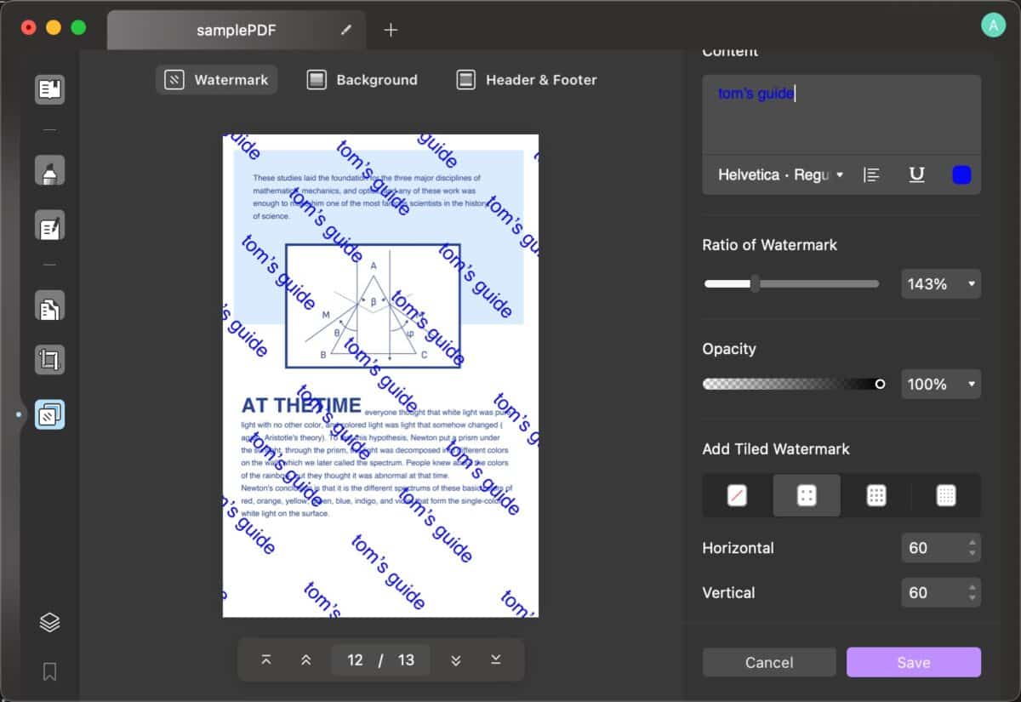This screenshot has height=702, width=1021.
Task: Open the 100% opacity dropdown
Action: click(x=941, y=385)
